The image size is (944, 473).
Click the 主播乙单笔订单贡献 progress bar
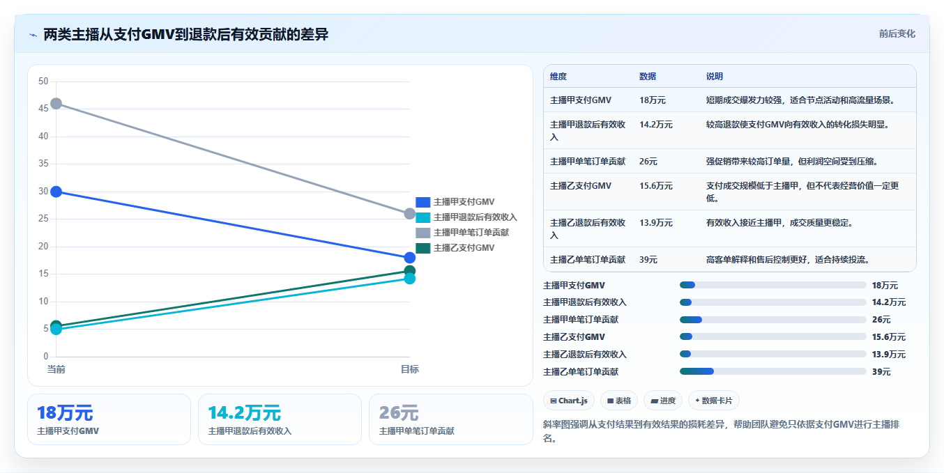(x=773, y=371)
